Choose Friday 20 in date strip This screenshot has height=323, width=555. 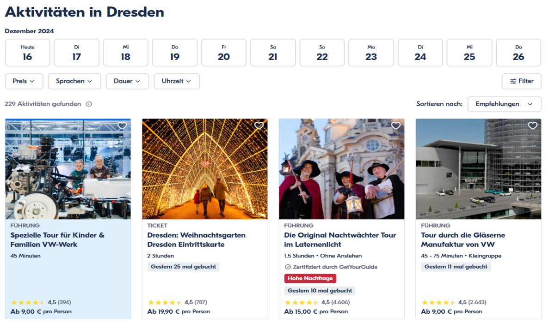coord(224,53)
